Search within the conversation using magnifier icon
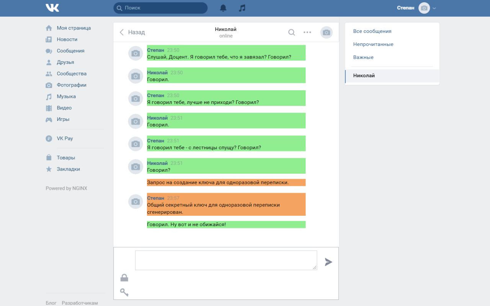 coord(292,33)
